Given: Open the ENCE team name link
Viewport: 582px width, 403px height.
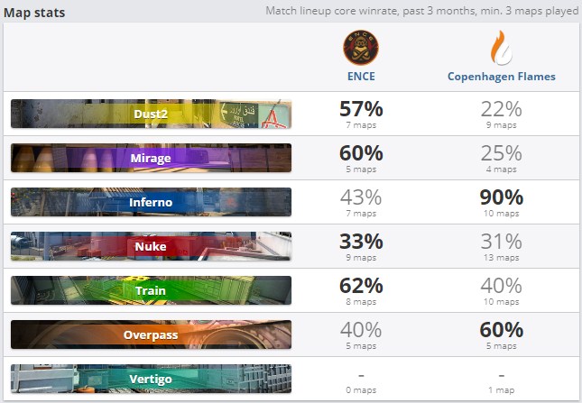Looking at the screenshot, I should click(x=361, y=77).
